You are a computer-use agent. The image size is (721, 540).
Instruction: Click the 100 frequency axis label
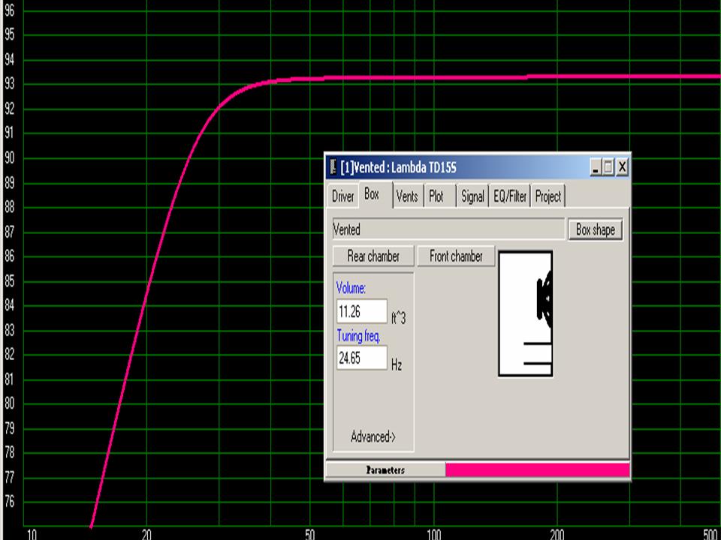[x=433, y=534]
